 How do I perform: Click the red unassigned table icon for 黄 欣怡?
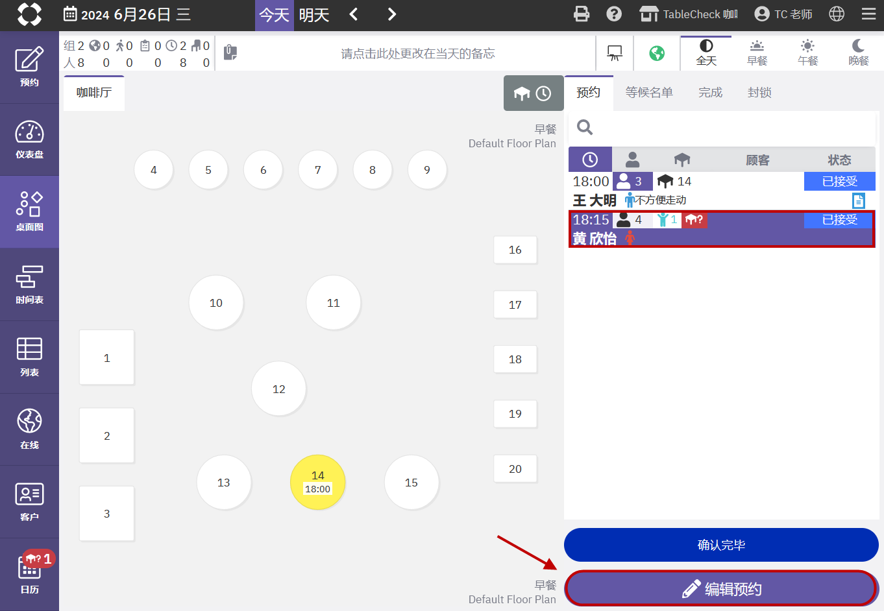pos(694,220)
